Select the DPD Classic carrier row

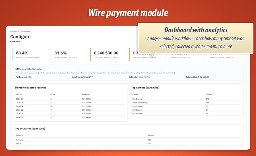[186, 110]
